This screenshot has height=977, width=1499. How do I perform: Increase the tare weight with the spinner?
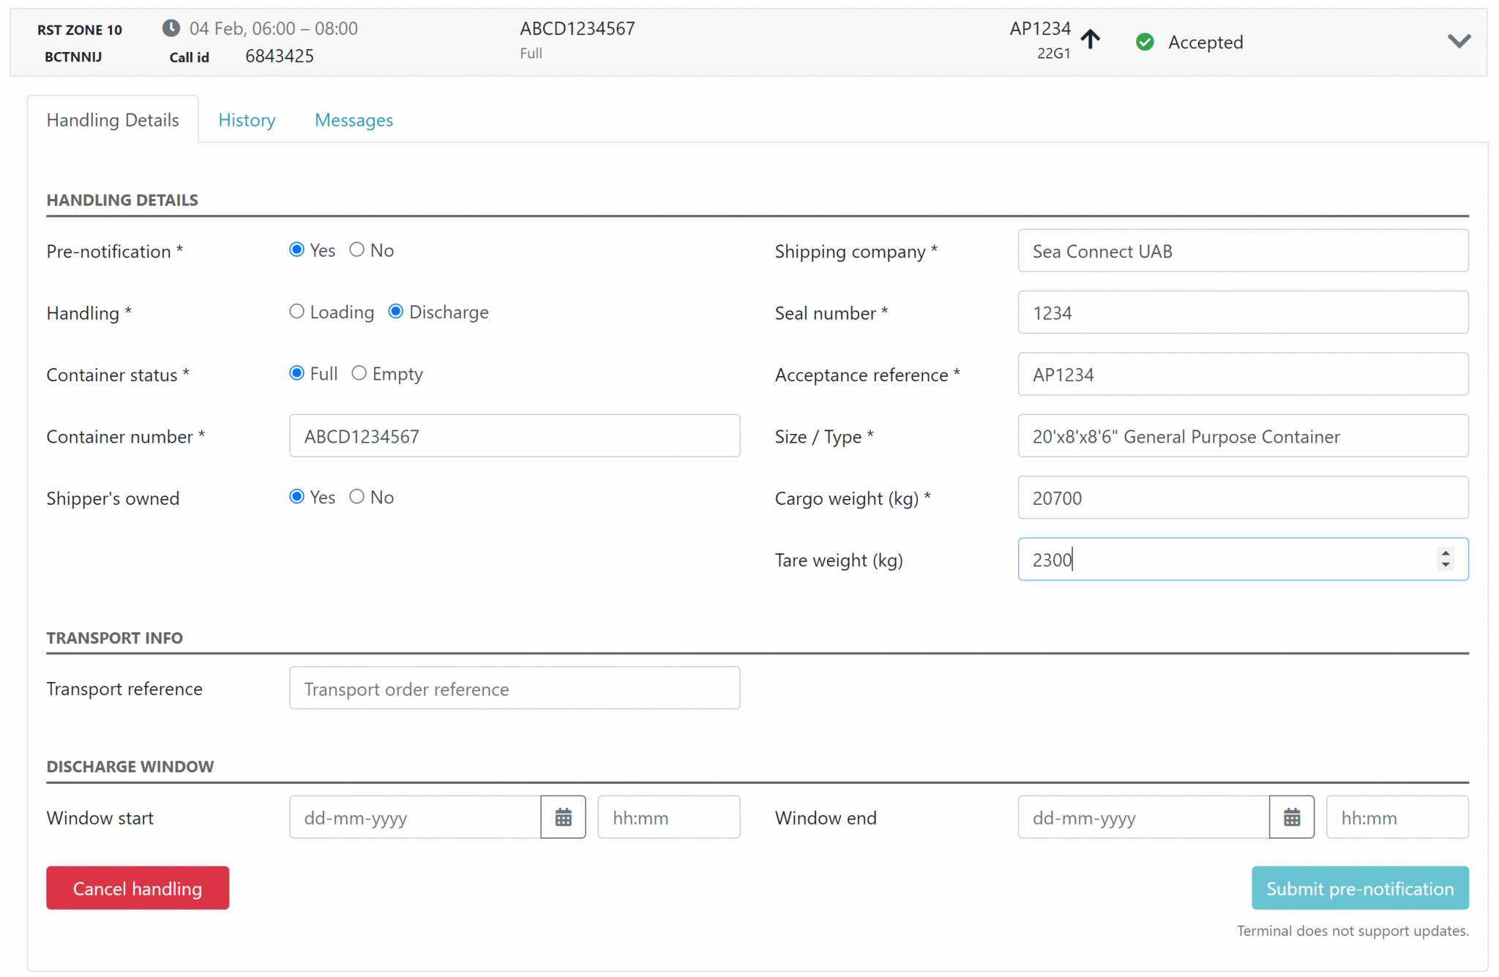tap(1446, 553)
